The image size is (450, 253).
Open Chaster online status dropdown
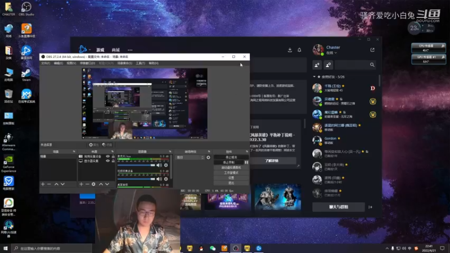(331, 53)
